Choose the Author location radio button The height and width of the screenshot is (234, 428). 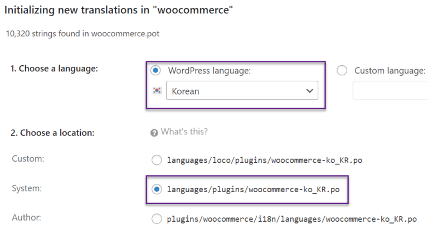click(x=157, y=219)
